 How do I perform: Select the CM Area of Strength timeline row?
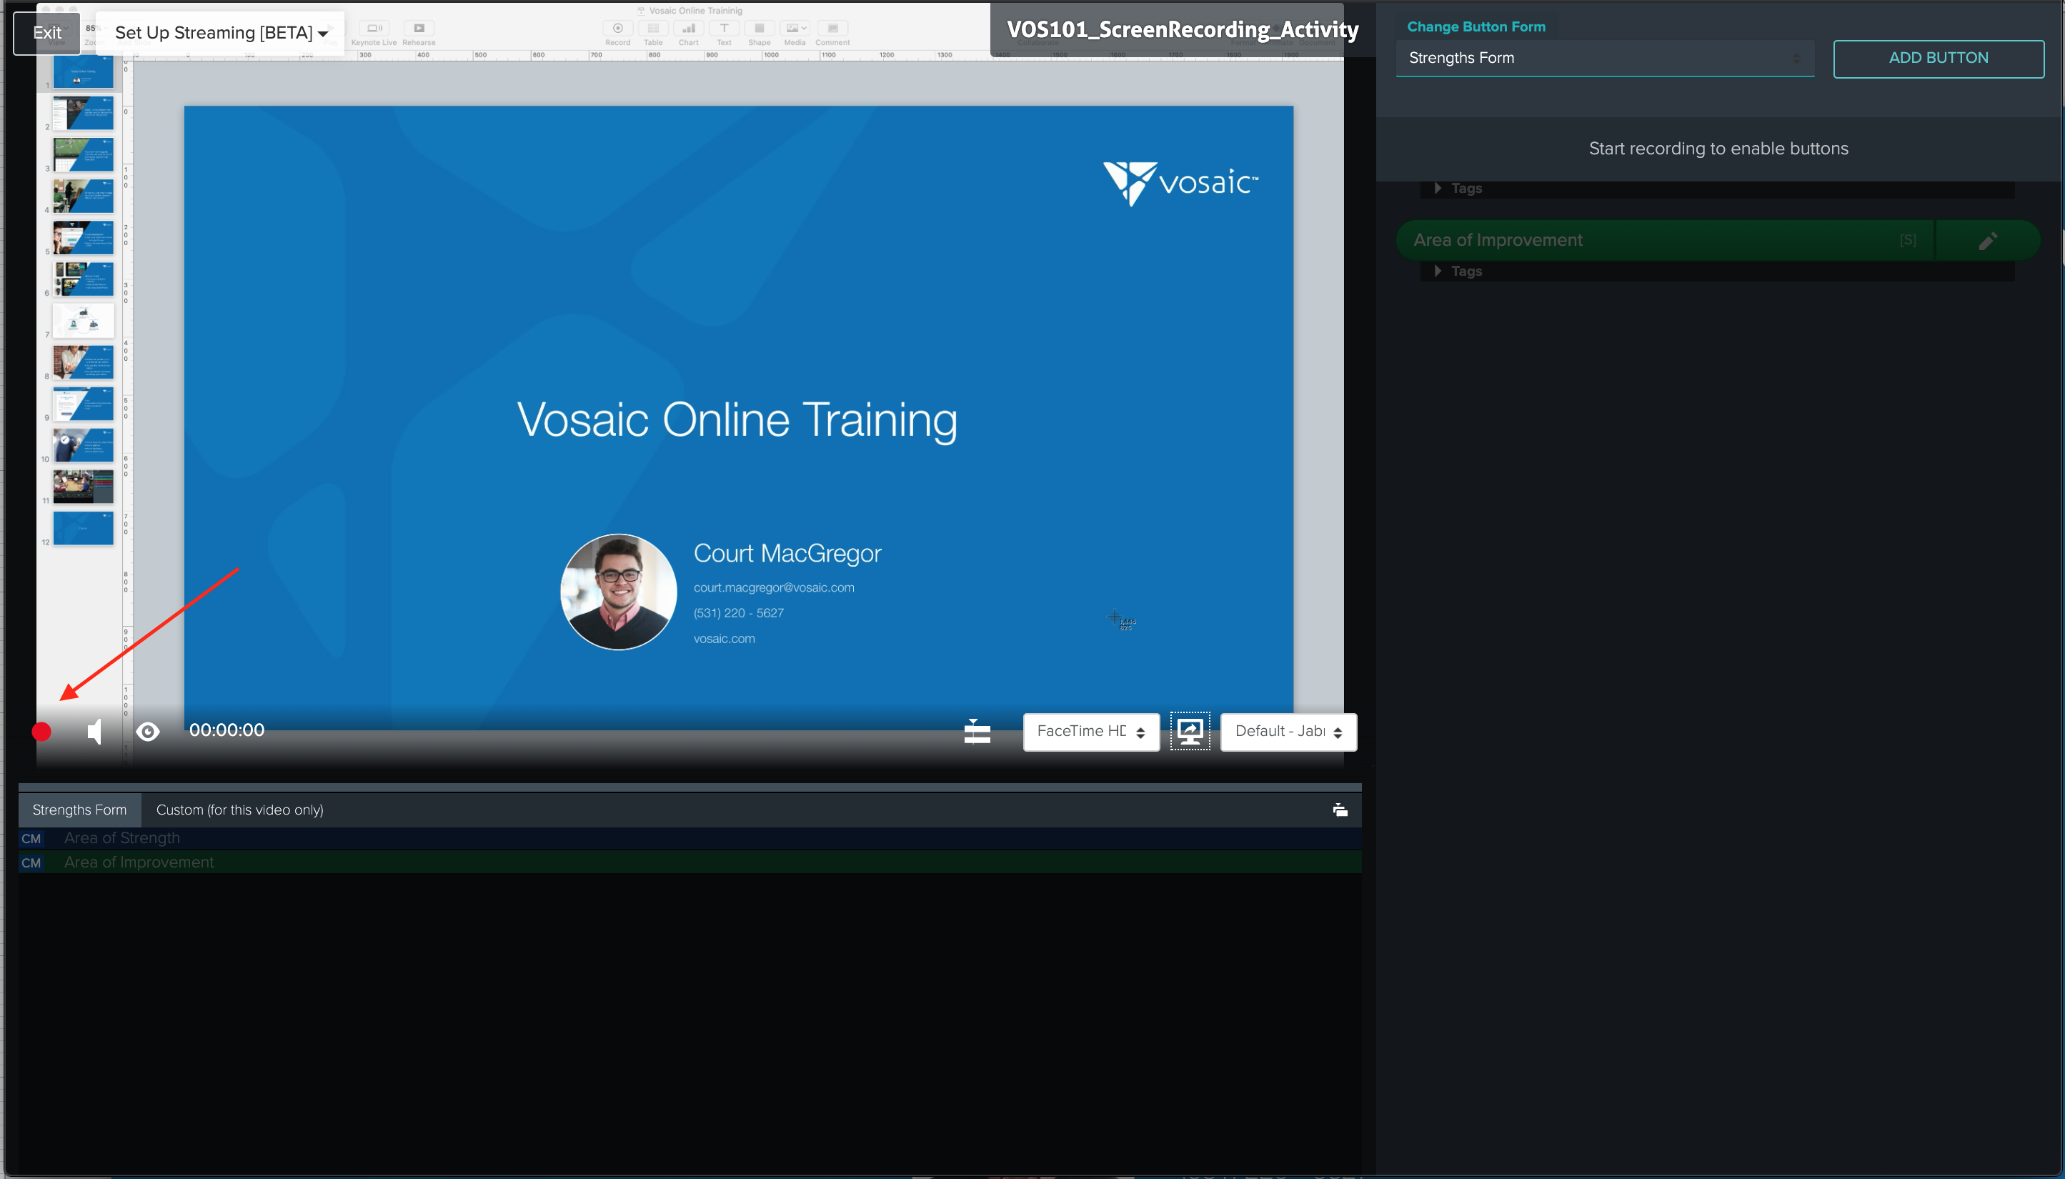(x=690, y=838)
